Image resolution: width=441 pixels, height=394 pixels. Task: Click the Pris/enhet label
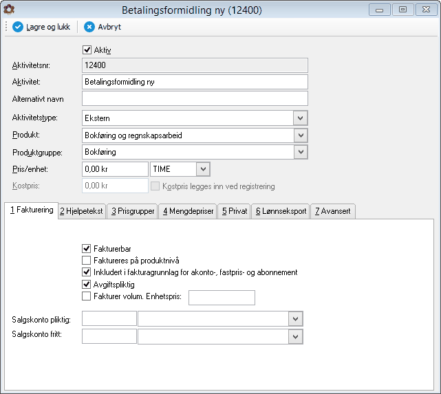pos(30,169)
